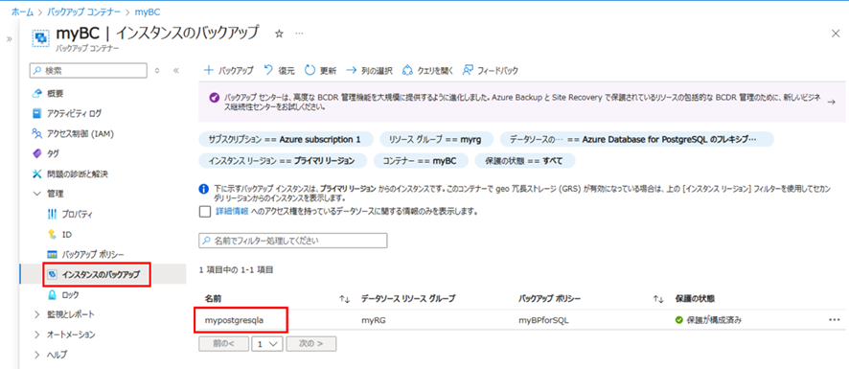
Task: Favorite the page with the star icon
Action: pos(280,34)
